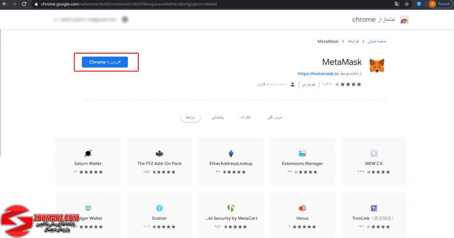Open the Paused profile button
Image resolution: width=454 pixels, height=238 pixels.
[x=440, y=4]
